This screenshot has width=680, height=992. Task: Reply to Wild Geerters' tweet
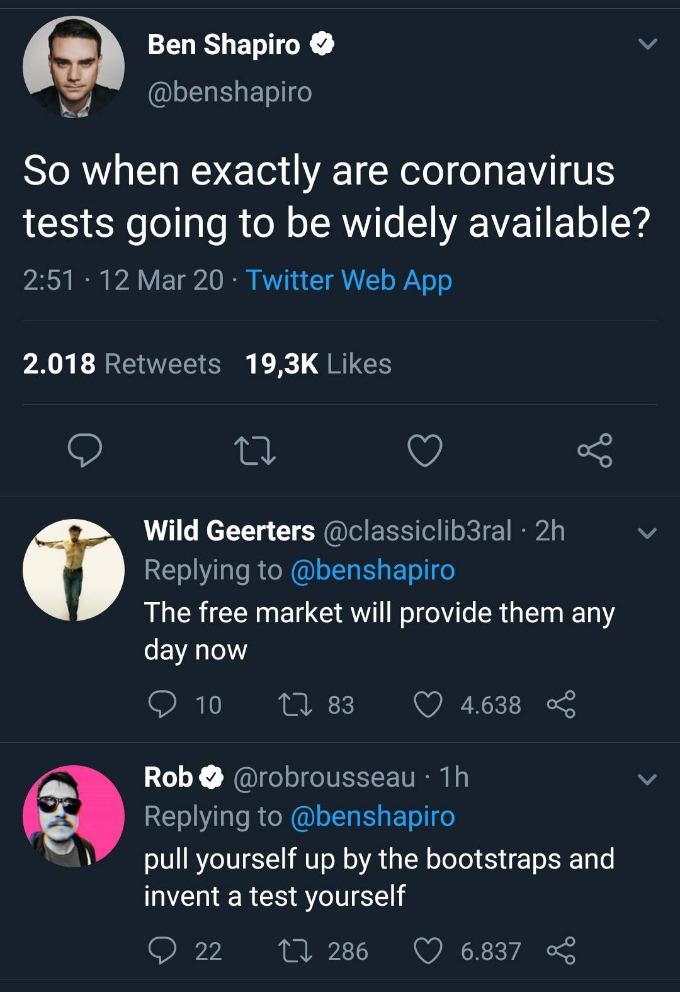(162, 704)
